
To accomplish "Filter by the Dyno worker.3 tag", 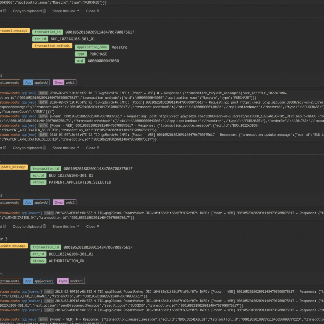I will pyautogui.click(x=71, y=281).
